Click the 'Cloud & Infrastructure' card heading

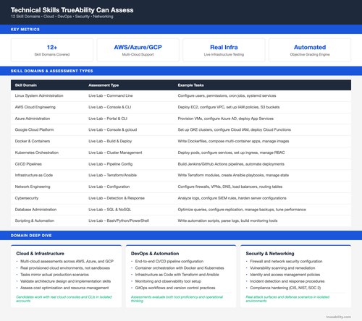point(40,254)
